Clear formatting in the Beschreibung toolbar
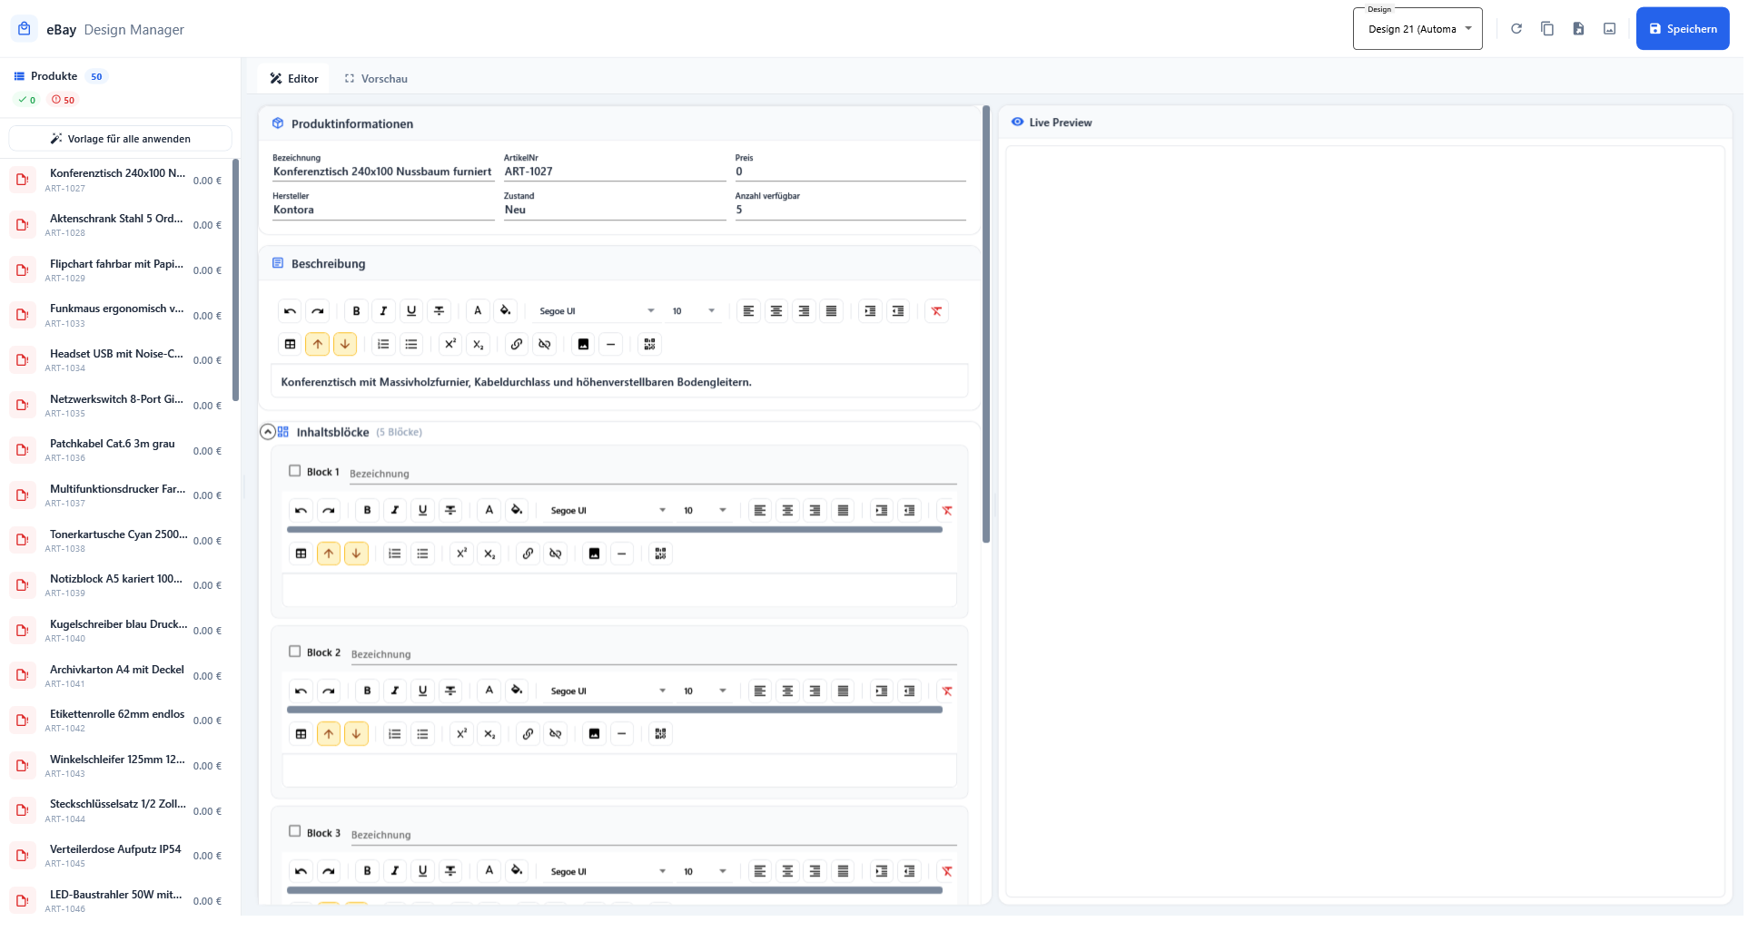This screenshot has width=1758, height=951. tap(936, 311)
